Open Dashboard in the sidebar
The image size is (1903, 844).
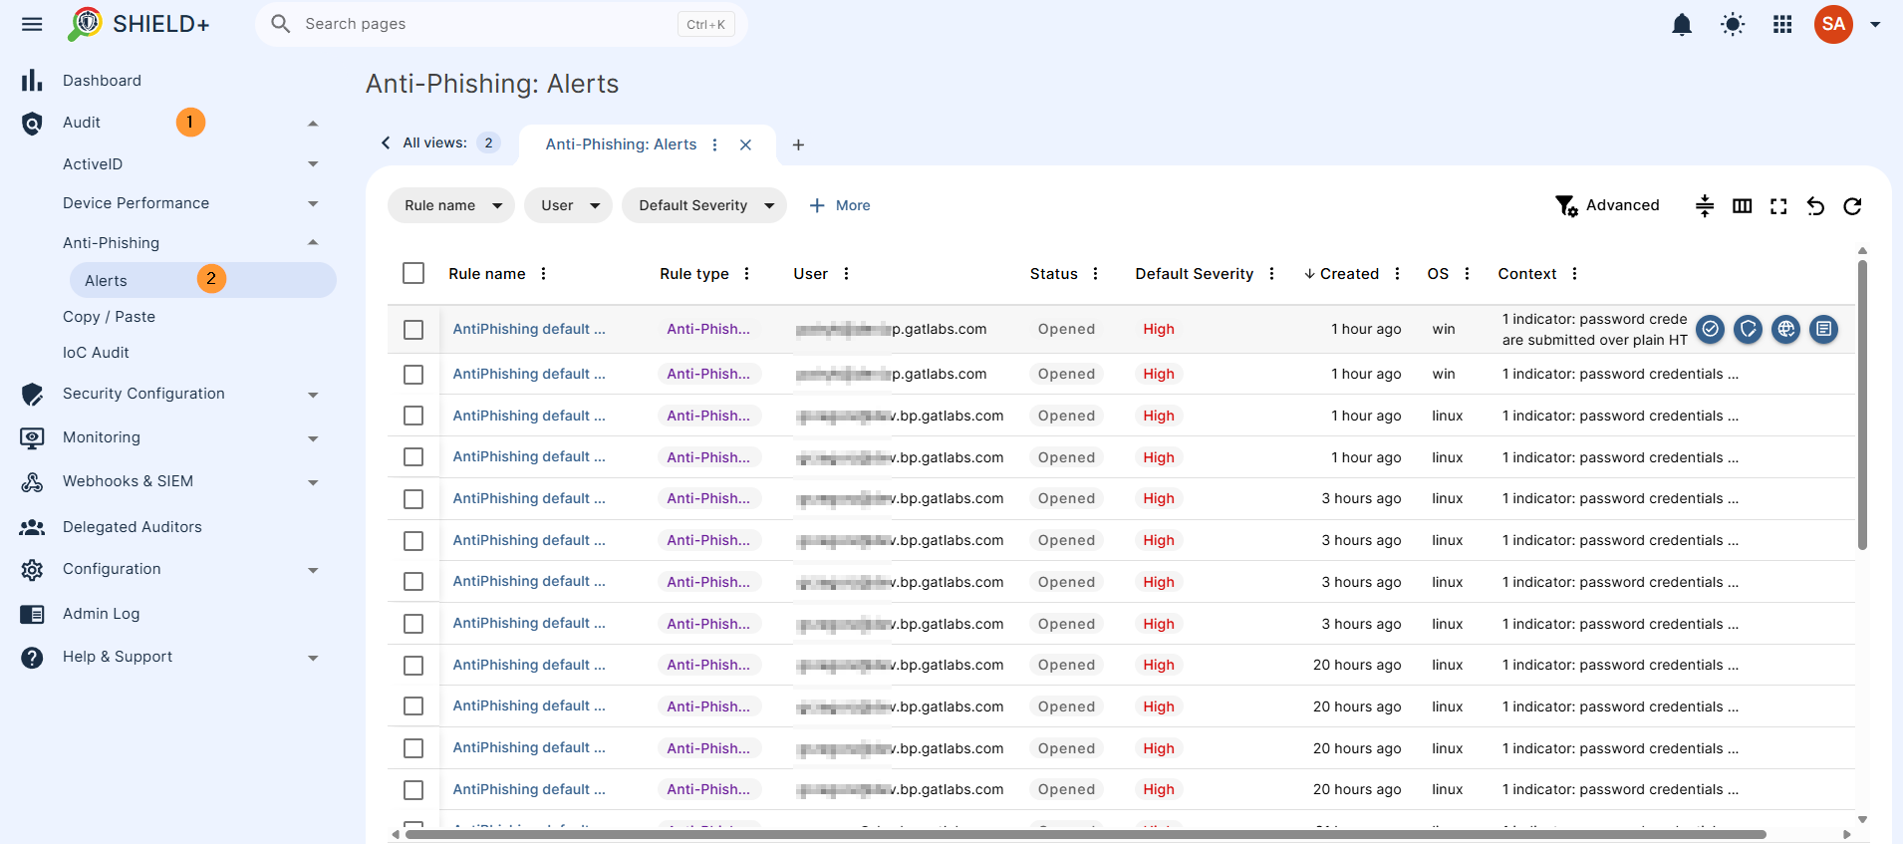102,81
